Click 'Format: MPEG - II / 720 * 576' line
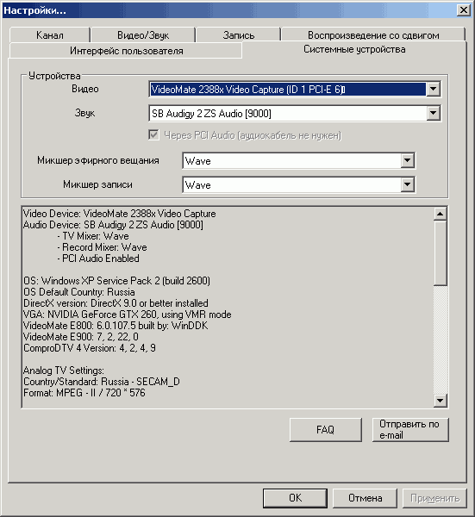Image resolution: width=475 pixels, height=517 pixels. pyautogui.click(x=84, y=393)
